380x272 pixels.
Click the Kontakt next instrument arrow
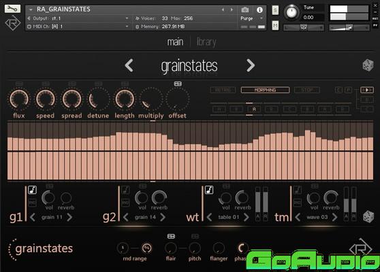pyautogui.click(x=232, y=10)
